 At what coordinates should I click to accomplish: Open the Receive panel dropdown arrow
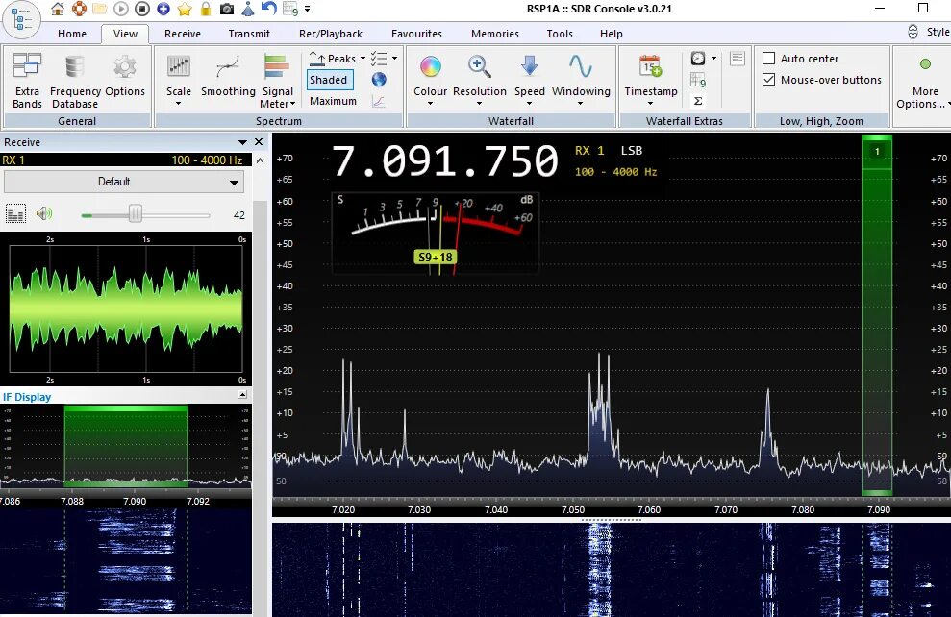242,142
